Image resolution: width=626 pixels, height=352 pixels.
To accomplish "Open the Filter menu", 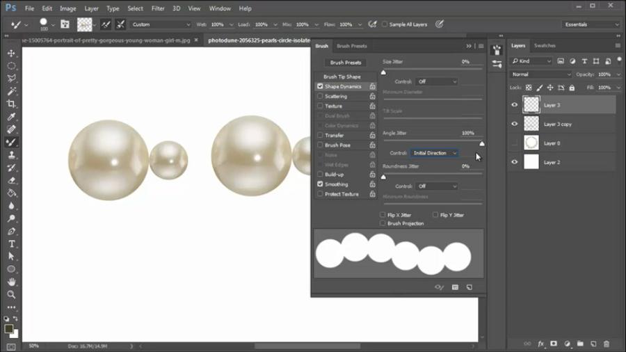I will pyautogui.click(x=158, y=8).
